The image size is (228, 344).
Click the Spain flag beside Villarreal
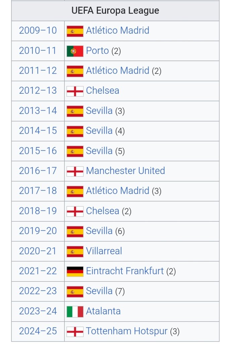pos(75,251)
